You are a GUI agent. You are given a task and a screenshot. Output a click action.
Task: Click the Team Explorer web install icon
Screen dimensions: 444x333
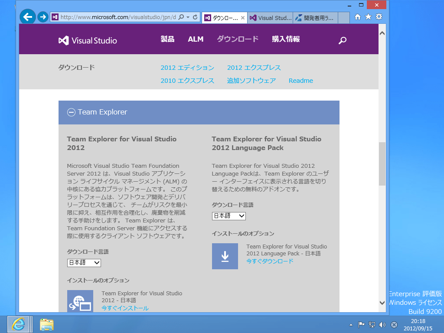click(x=80, y=301)
